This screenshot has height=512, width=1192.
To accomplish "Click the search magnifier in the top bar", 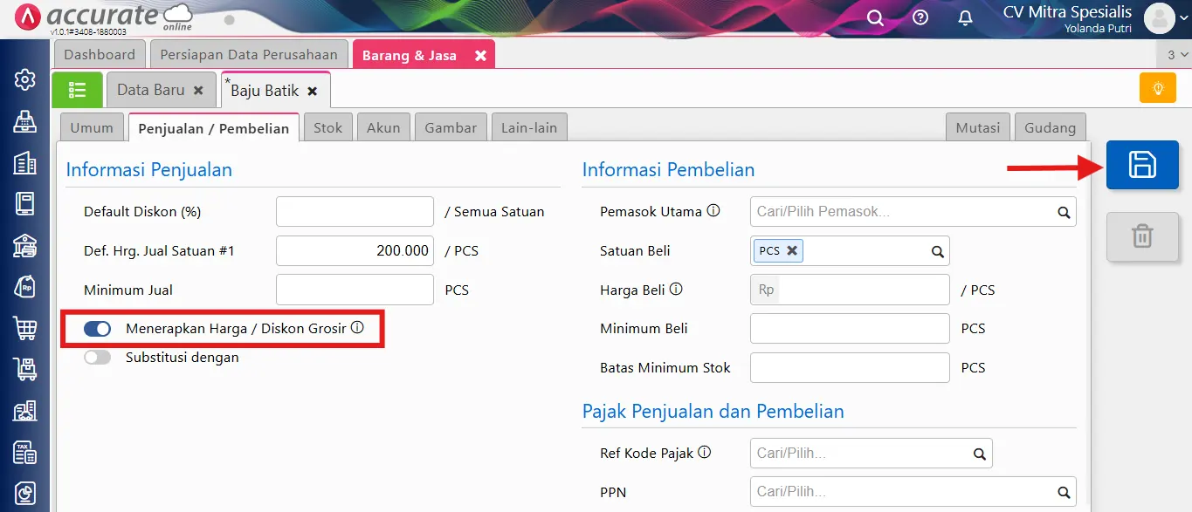I will coord(874,17).
